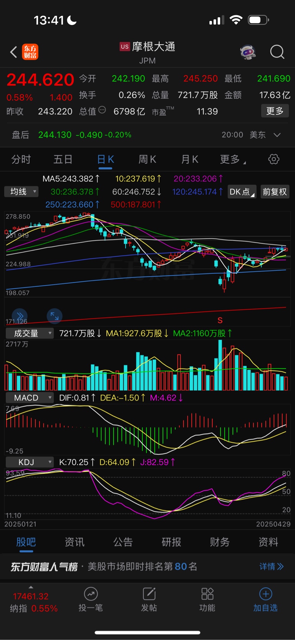Tap the 120:245.174 moving average value
The image size is (295, 640).
pos(198,191)
